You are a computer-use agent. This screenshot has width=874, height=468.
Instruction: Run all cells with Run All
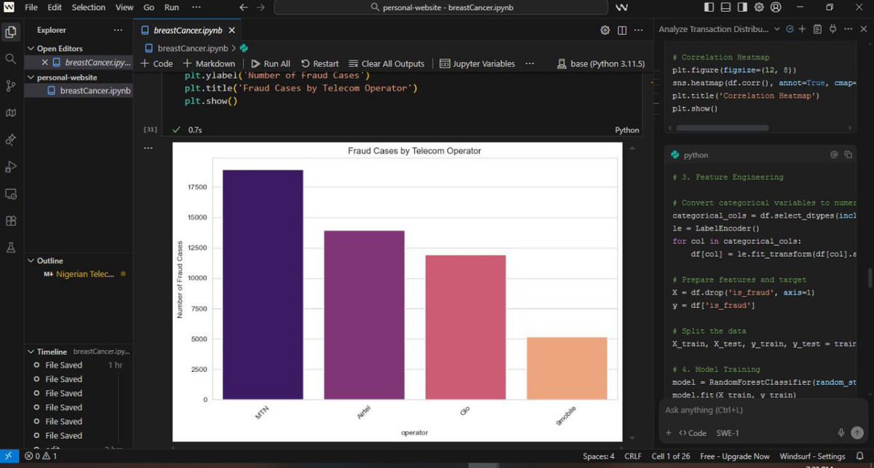(x=270, y=63)
